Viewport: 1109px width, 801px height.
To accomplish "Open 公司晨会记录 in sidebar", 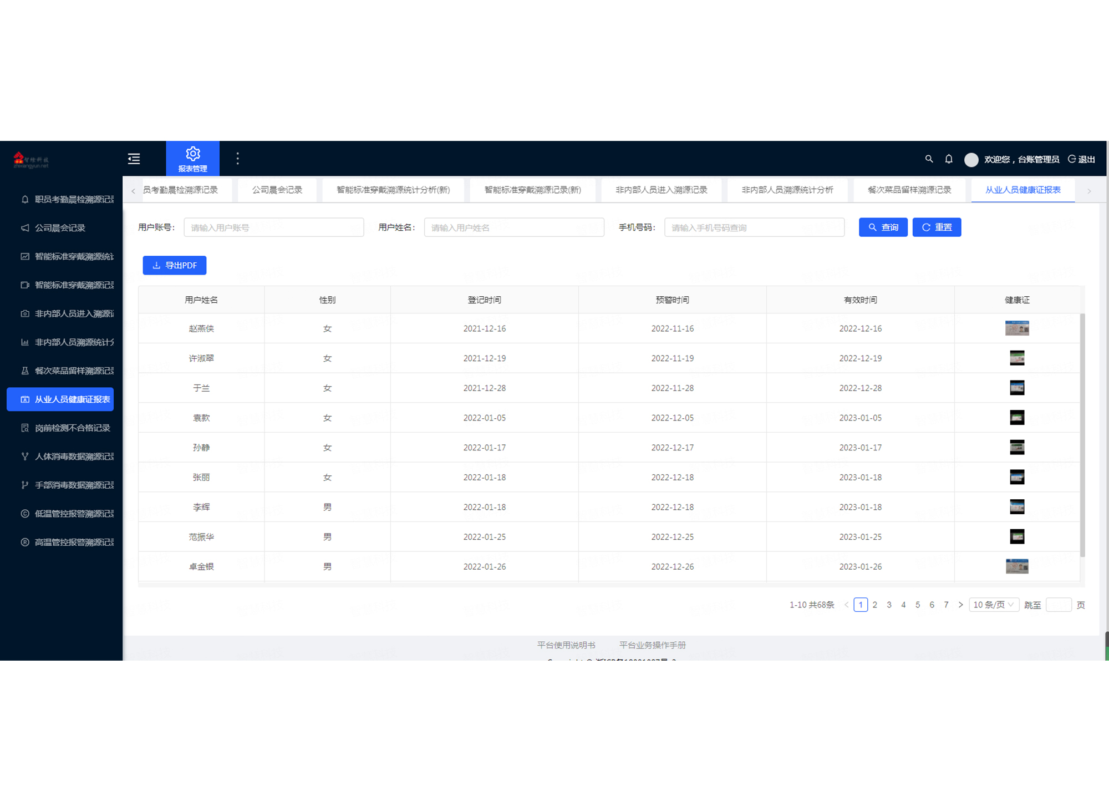I will tap(60, 228).
